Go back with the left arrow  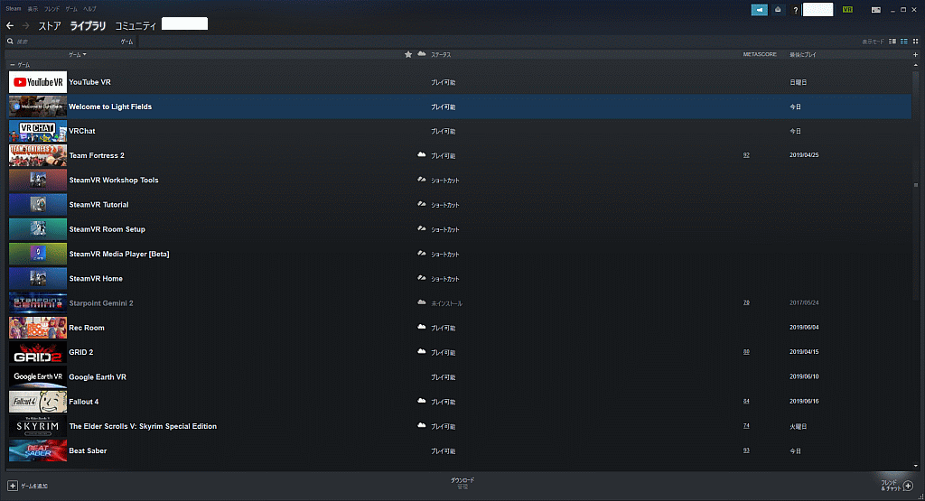point(10,25)
